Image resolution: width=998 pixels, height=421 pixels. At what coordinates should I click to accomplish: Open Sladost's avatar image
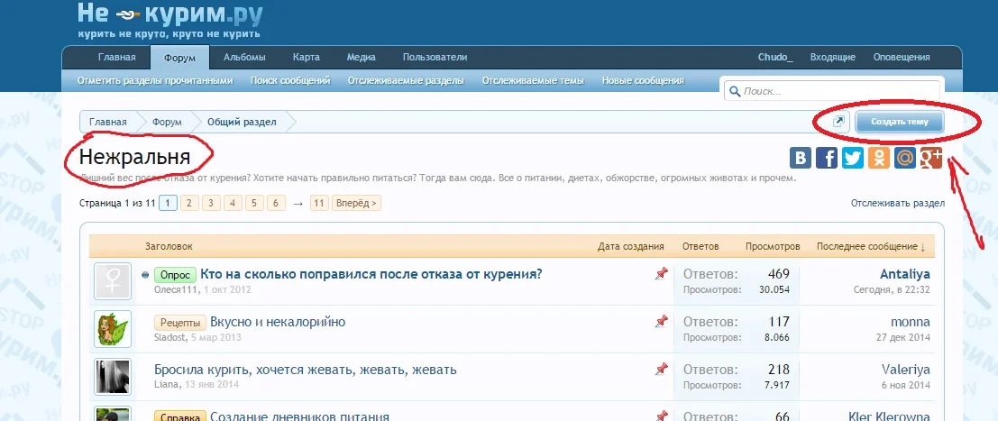pos(113,329)
